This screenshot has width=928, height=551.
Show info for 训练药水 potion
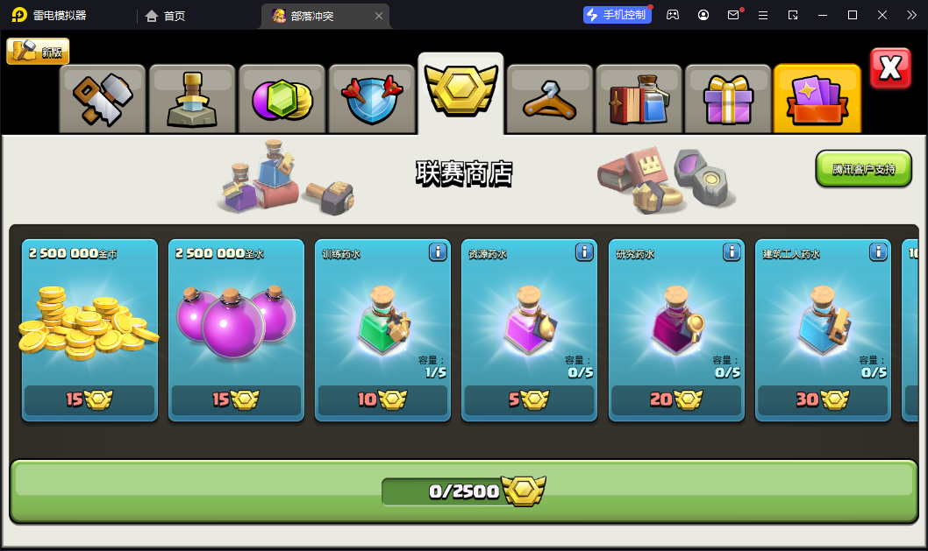(x=438, y=252)
